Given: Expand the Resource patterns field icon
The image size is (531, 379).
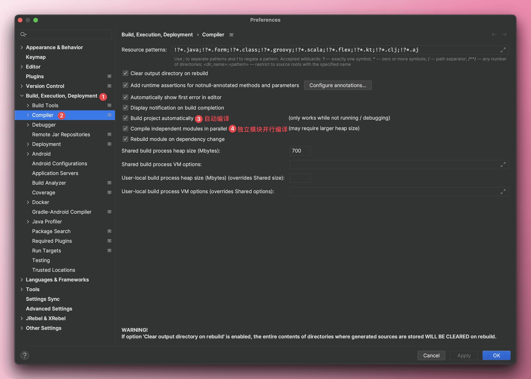Looking at the screenshot, I should (x=503, y=50).
